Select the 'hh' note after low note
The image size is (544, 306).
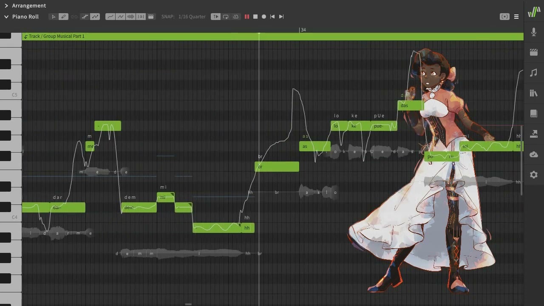coord(247,228)
